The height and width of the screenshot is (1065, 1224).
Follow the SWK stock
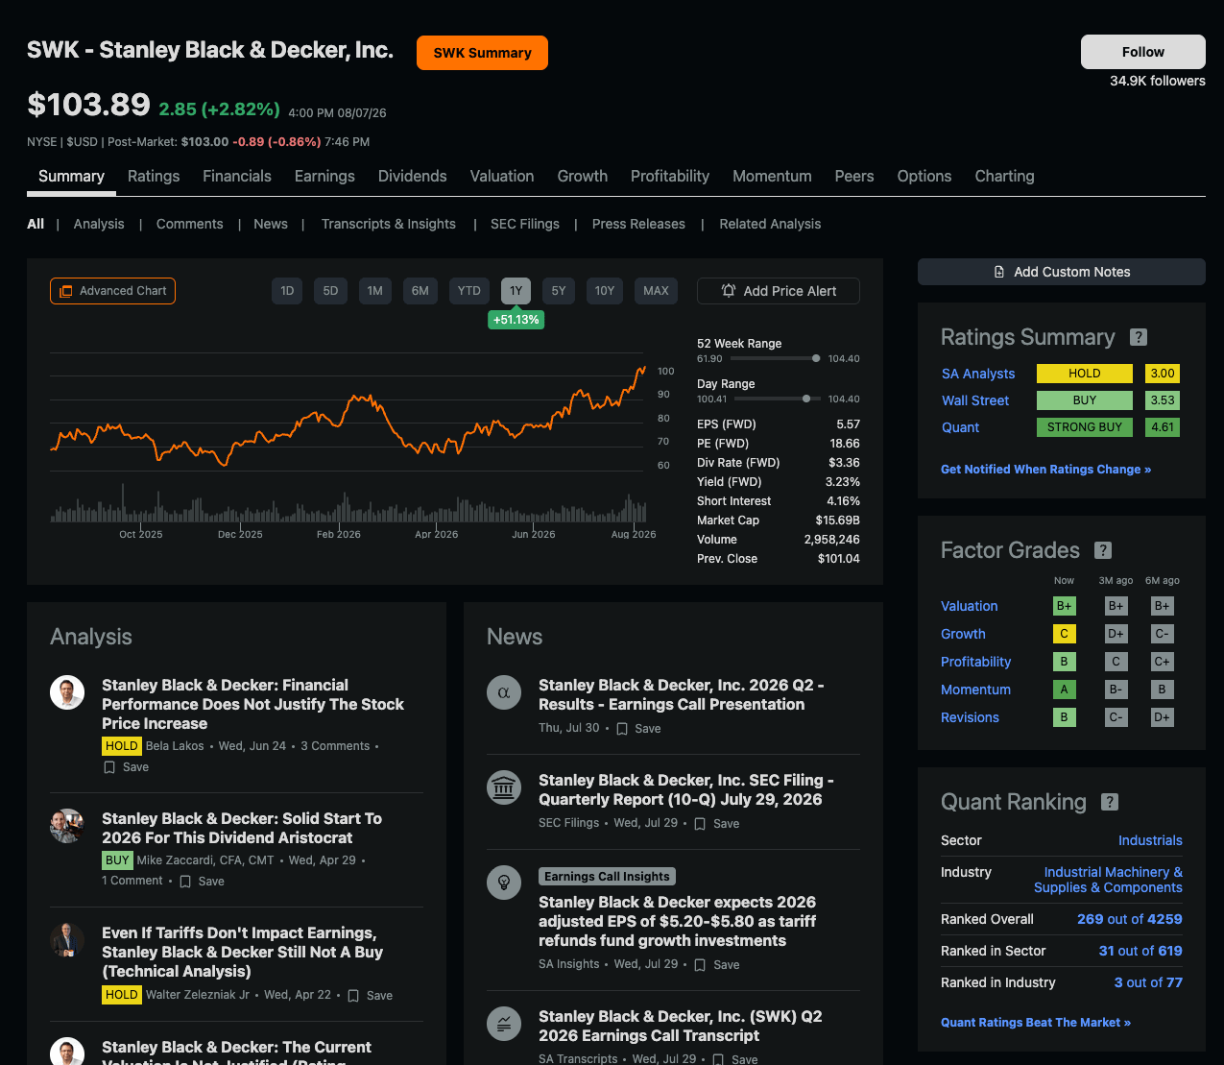[x=1143, y=52]
